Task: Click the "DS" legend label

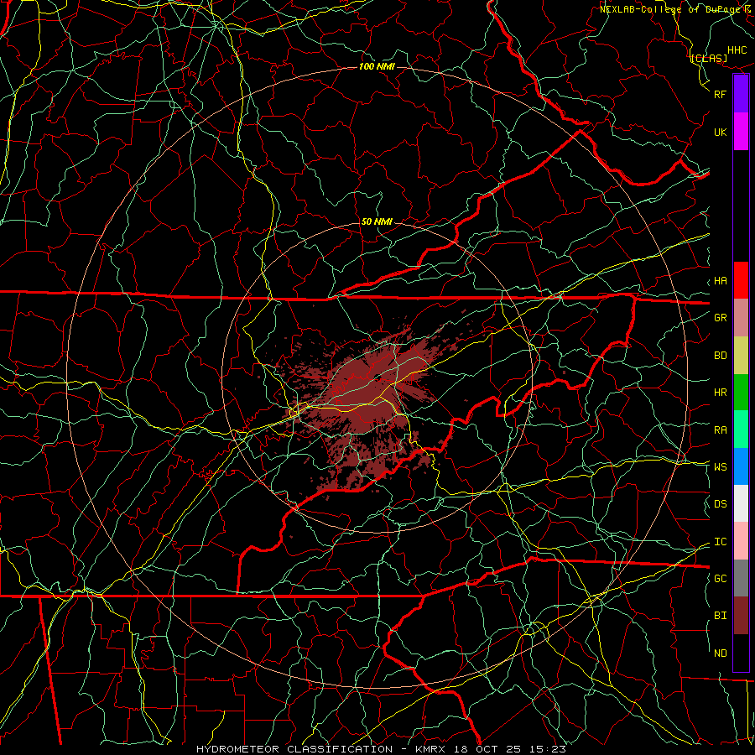Action: point(721,503)
